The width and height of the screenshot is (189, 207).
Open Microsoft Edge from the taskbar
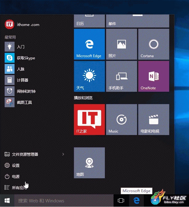click(136, 201)
